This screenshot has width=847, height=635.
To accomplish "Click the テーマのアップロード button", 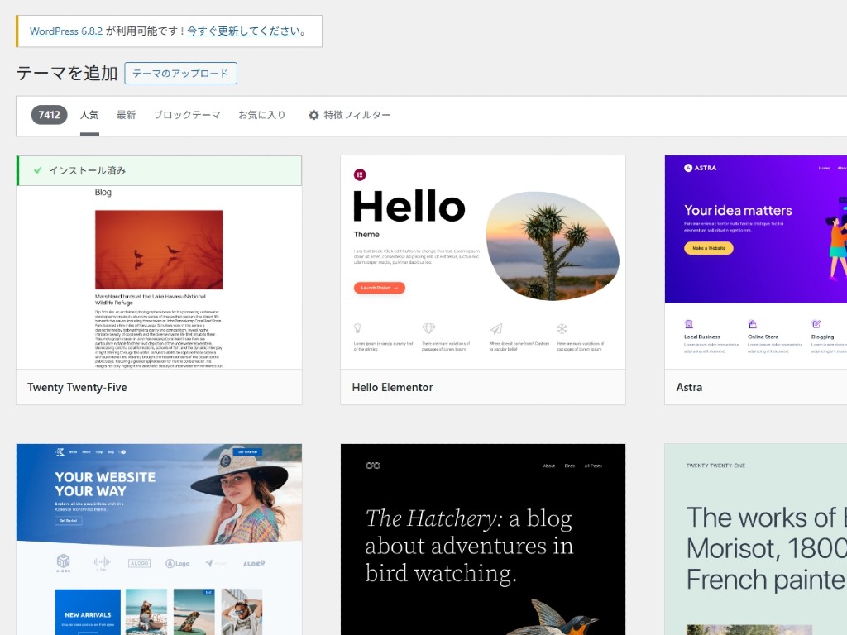I will [x=180, y=74].
